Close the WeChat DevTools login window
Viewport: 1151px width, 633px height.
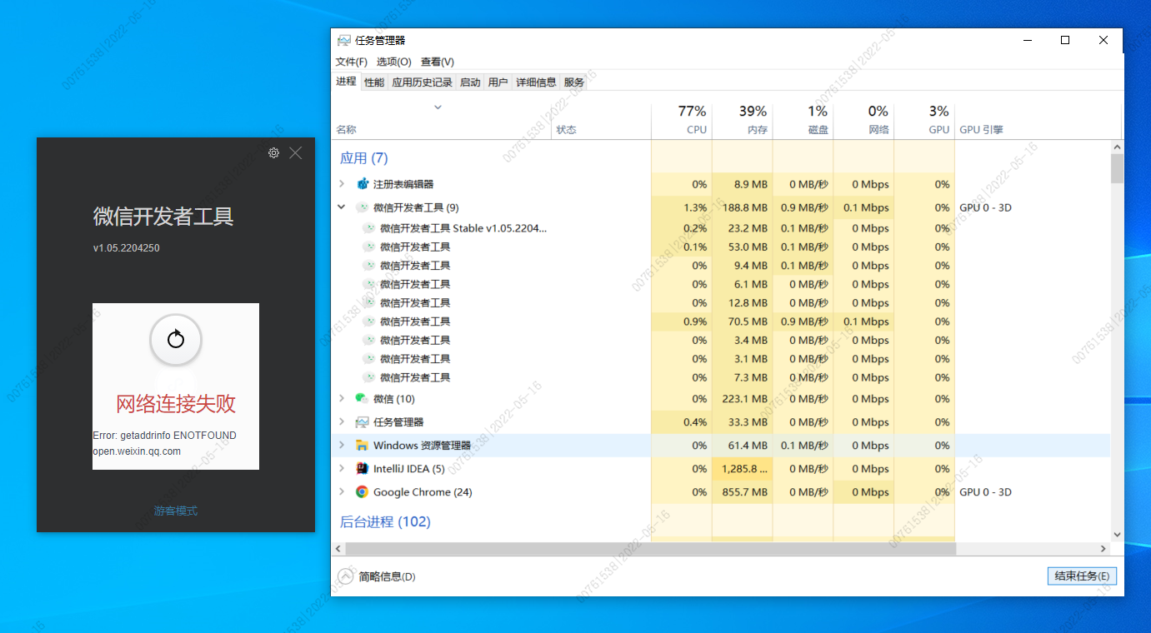click(296, 153)
